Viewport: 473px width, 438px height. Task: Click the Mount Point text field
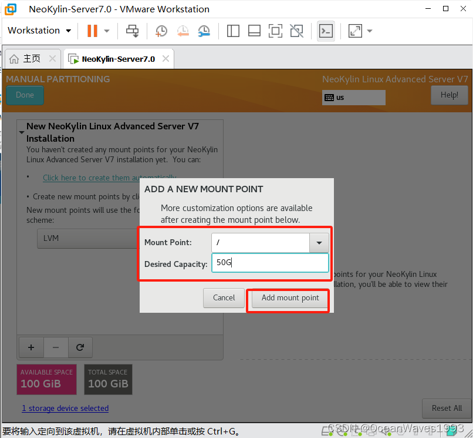(261, 243)
